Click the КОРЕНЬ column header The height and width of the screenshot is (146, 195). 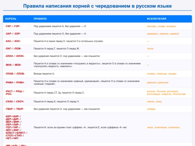point(11,19)
